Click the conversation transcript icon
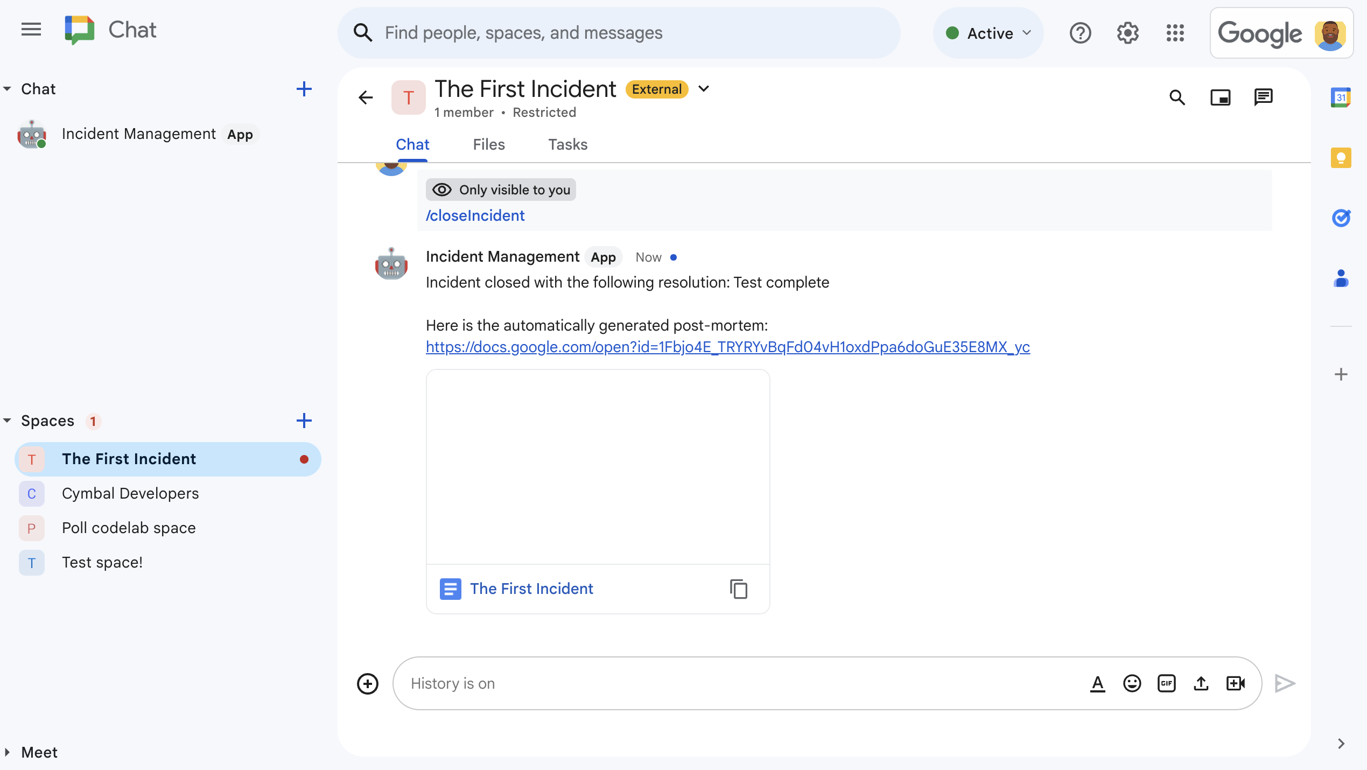The height and width of the screenshot is (770, 1367). tap(1264, 97)
